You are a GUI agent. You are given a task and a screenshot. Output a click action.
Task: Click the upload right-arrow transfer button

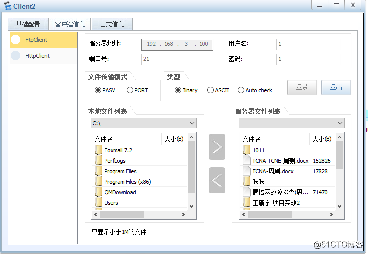tap(217, 147)
